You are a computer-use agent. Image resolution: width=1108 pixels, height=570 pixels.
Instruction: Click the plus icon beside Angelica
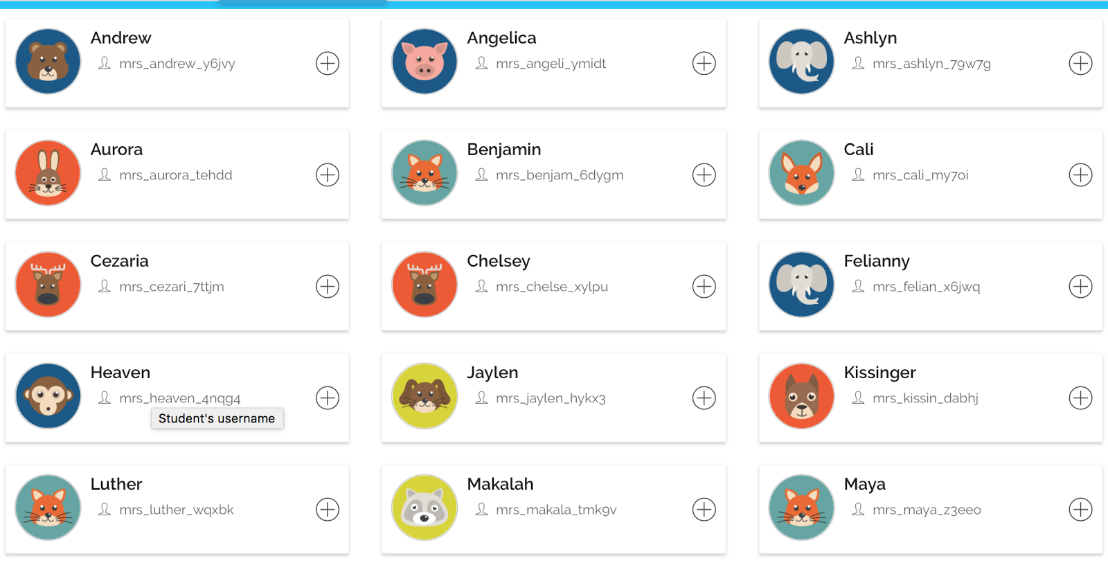click(x=704, y=64)
